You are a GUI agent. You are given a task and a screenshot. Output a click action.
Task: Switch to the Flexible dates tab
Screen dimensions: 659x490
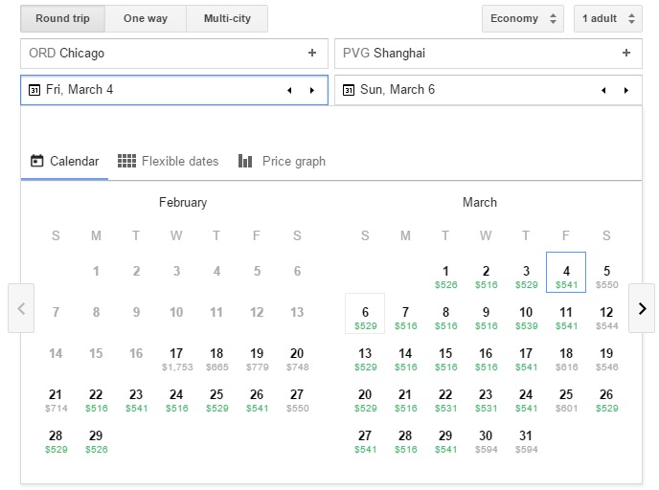(169, 161)
